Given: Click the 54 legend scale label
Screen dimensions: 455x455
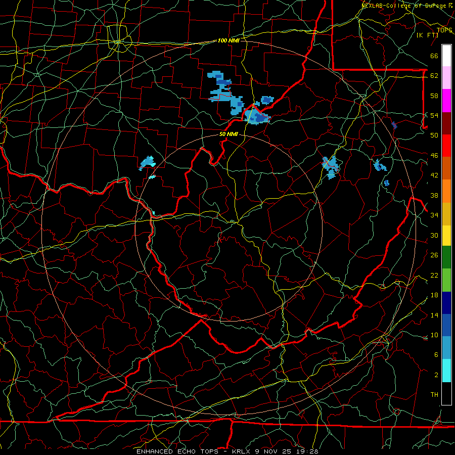Looking at the screenshot, I should [x=434, y=115].
